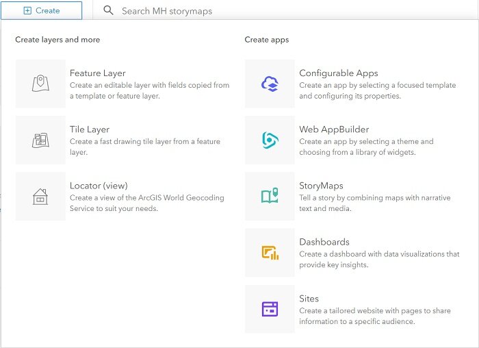Focus the Search MH storymaps field

click(x=285, y=10)
